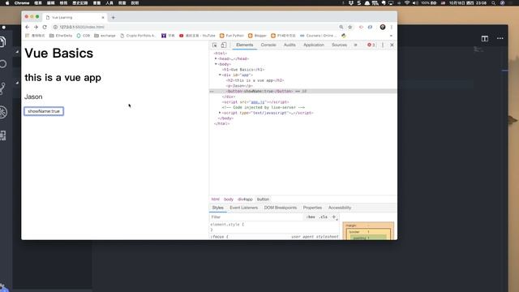Image resolution: width=519 pixels, height=292 pixels.
Task: Open the Accessibility pane tab
Action: [340, 208]
